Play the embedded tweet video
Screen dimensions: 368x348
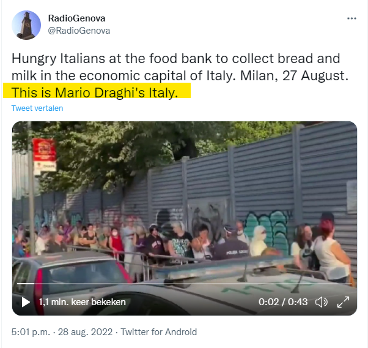point(26,302)
